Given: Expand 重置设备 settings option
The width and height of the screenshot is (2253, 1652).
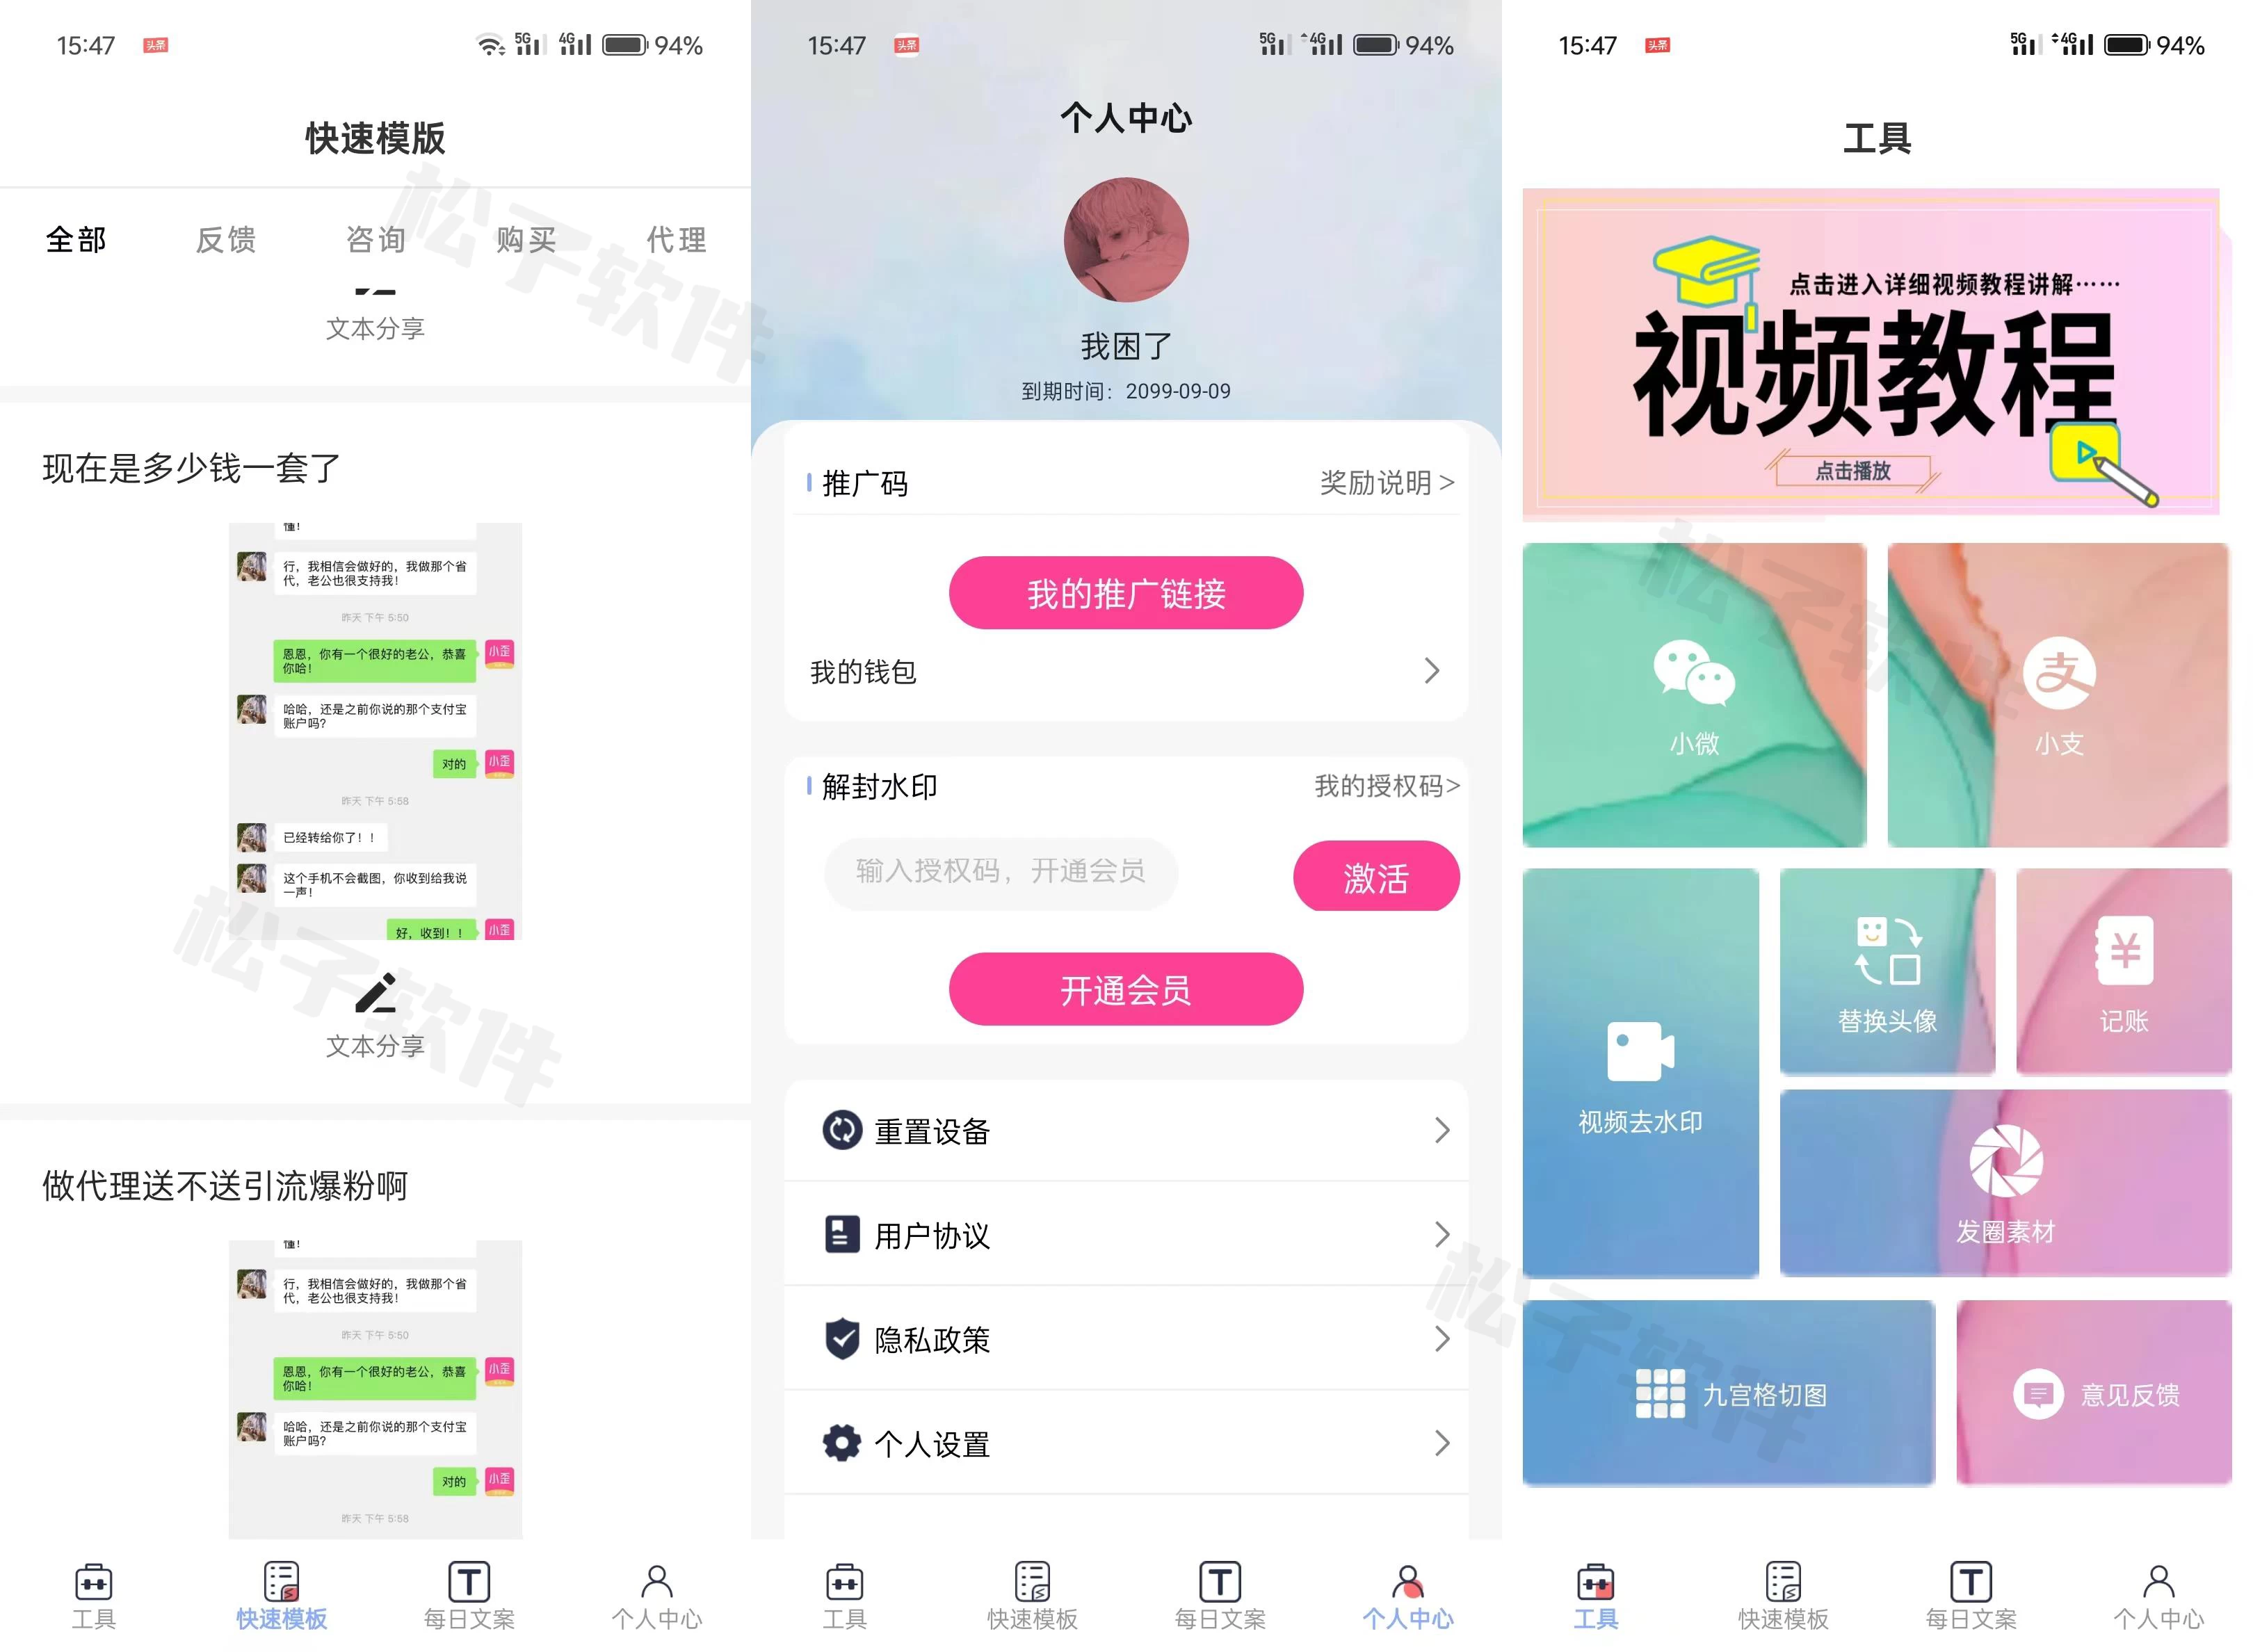Looking at the screenshot, I should (1126, 1133).
